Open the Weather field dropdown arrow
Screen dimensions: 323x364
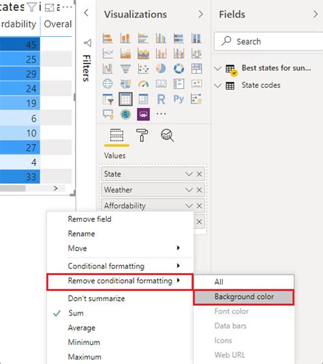tap(189, 190)
